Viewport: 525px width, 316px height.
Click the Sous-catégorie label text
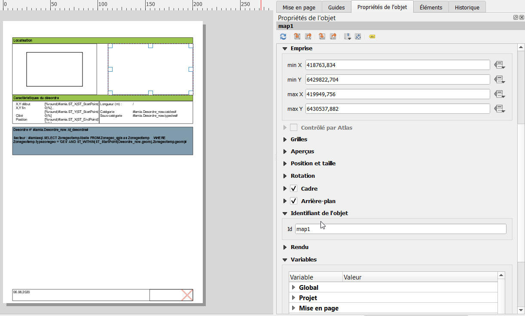(x=111, y=116)
